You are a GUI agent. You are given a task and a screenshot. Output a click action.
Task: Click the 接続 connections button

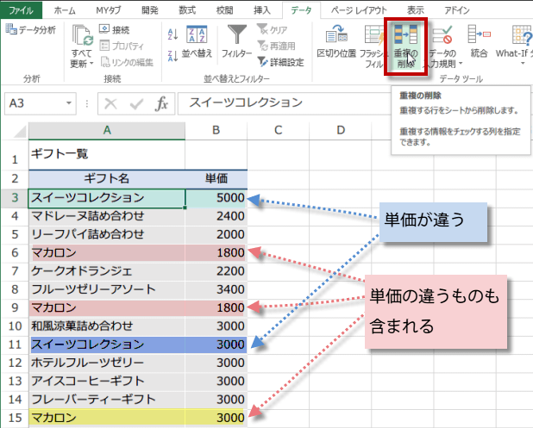(115, 29)
